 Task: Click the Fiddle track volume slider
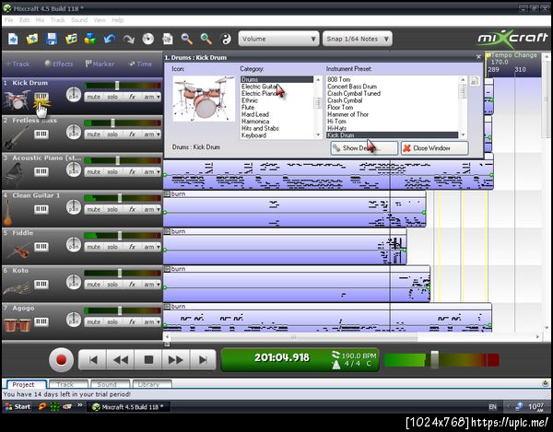click(x=120, y=236)
